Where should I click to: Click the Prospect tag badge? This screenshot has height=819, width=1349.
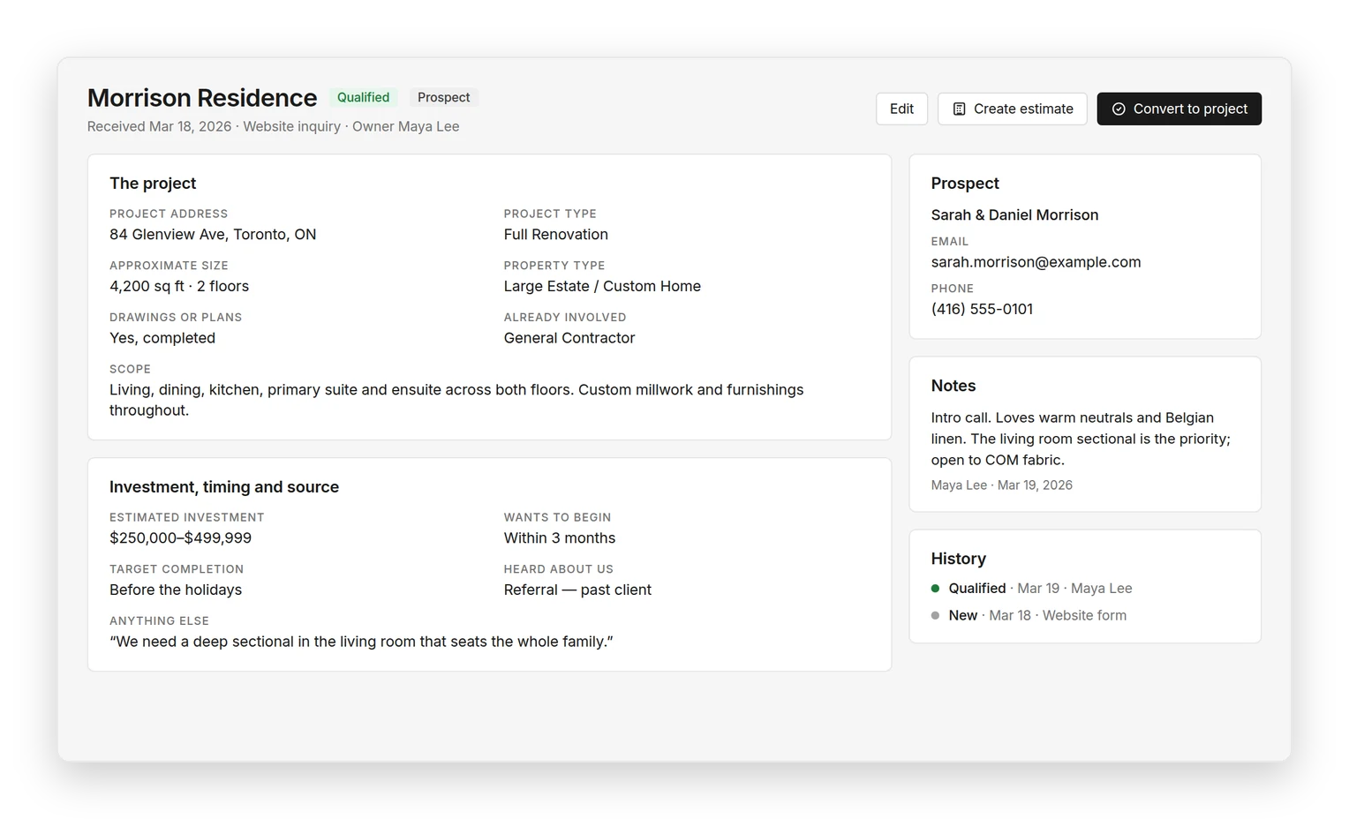[443, 97]
